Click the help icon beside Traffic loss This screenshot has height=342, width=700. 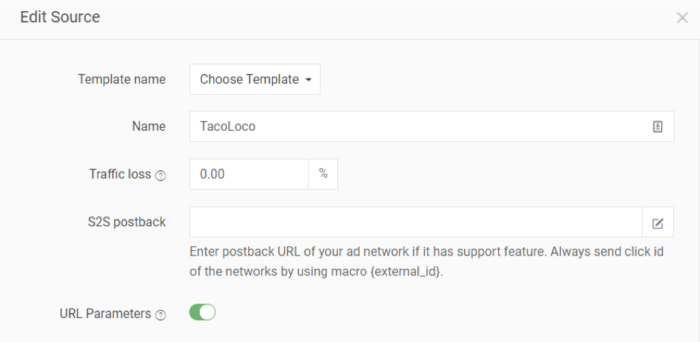[x=160, y=175]
